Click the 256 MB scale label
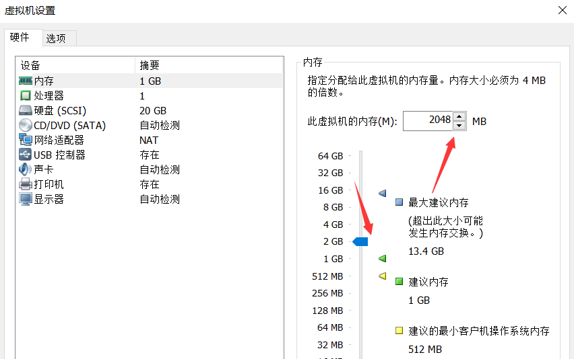The height and width of the screenshot is (359, 574). pos(327,293)
